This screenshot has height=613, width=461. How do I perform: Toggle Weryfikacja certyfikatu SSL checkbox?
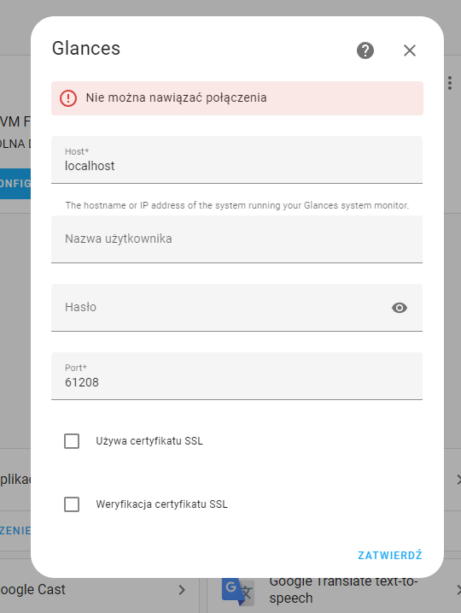(72, 504)
